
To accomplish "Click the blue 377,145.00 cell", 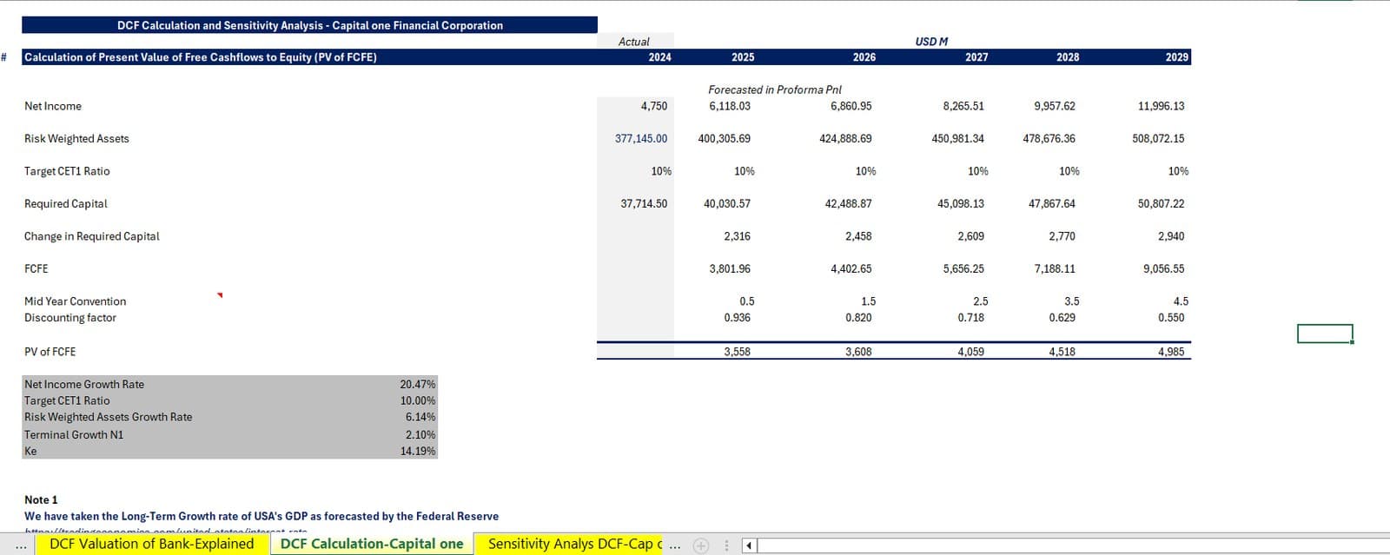I will [641, 139].
